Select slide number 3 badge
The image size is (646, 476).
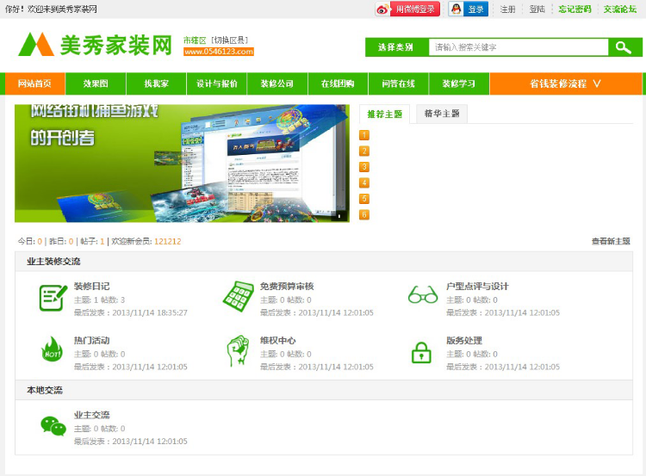point(364,167)
